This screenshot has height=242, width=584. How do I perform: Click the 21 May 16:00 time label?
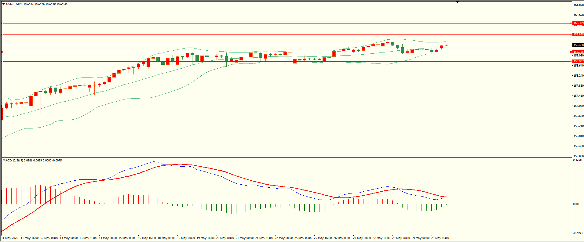[x=264, y=238]
